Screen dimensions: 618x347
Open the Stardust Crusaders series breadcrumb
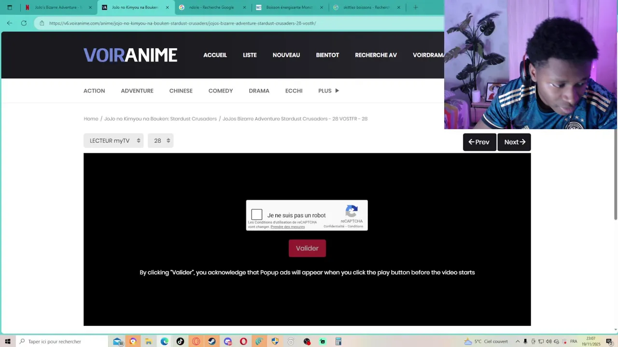click(160, 119)
